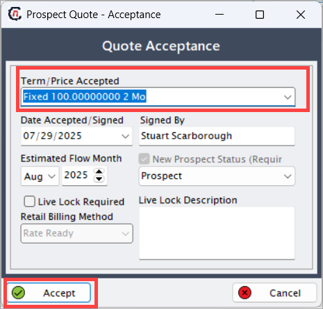The image size is (323, 309).
Task: Open the Date Accepted/Signed date picker
Action: 126,136
